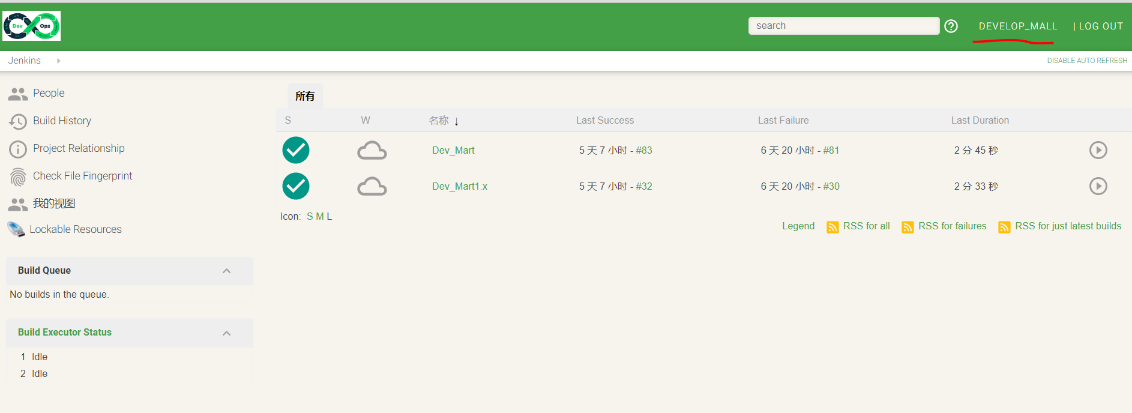
Task: Open the Dev_Mart1.x job link
Action: click(x=459, y=186)
